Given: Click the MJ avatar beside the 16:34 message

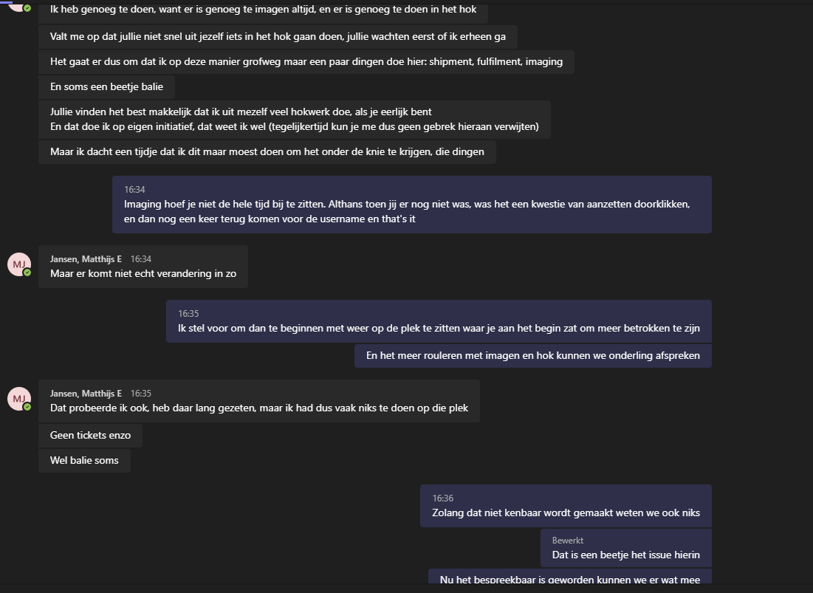Looking at the screenshot, I should [x=18, y=264].
